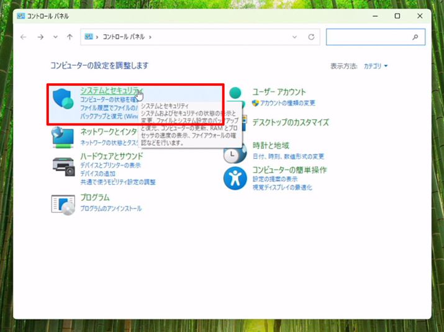444x332 pixels.
Task: Click デバイスとプリンターの表示 link
Action: point(111,165)
